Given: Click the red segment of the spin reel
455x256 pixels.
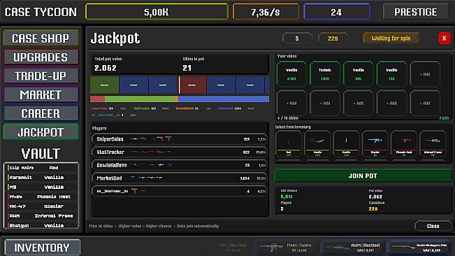Looking at the screenshot, I should (x=192, y=85).
